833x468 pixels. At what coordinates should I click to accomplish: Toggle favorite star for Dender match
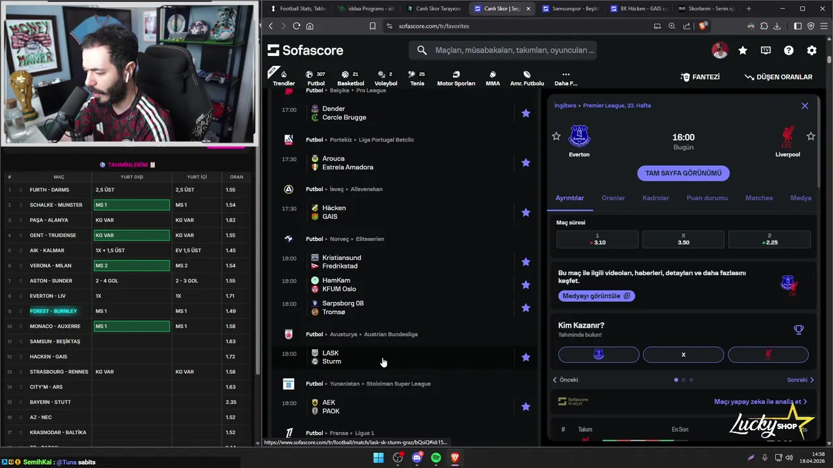[x=526, y=113]
